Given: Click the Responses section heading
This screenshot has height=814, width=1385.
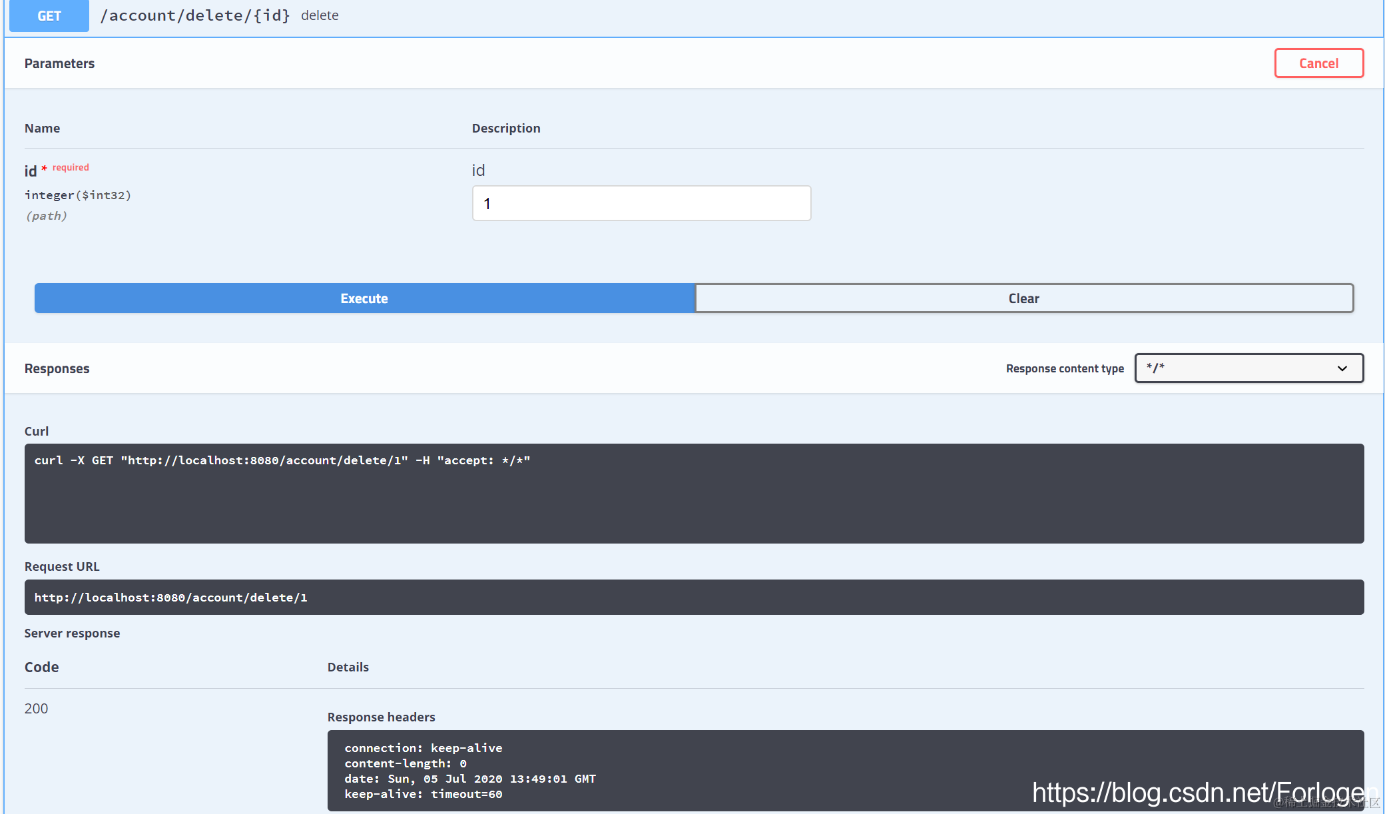Looking at the screenshot, I should coord(57,368).
